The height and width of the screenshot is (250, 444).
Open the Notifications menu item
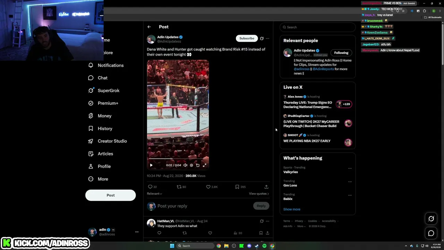coord(106,65)
